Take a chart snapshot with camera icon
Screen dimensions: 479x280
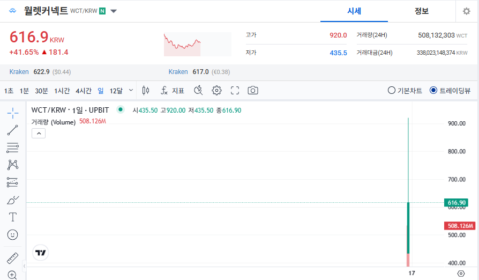coord(253,91)
